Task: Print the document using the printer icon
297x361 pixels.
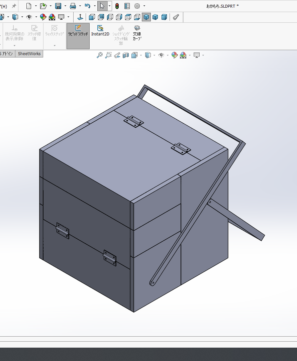Action: [73, 6]
